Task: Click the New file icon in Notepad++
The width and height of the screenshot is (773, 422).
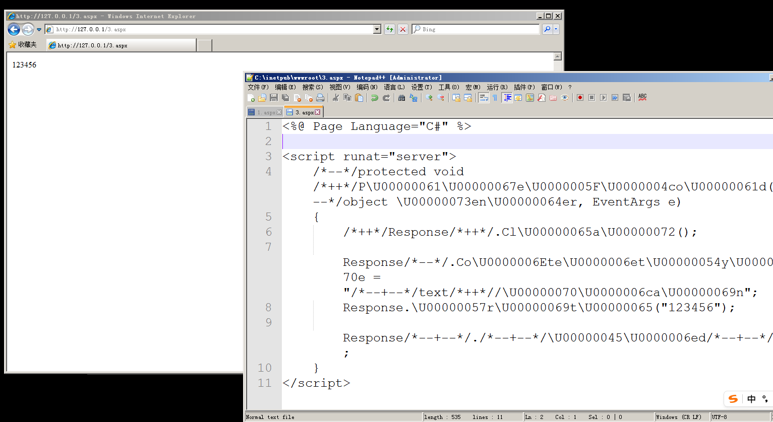Action: click(x=251, y=98)
